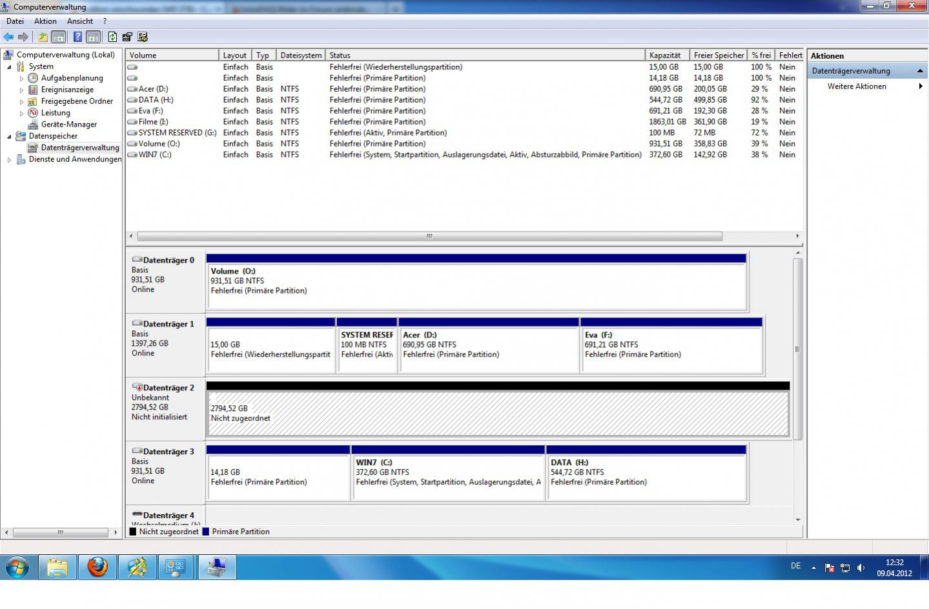Viewport: 929px width, 609px height.
Task: Select the WIN7 (C:) partition block
Action: pyautogui.click(x=448, y=473)
